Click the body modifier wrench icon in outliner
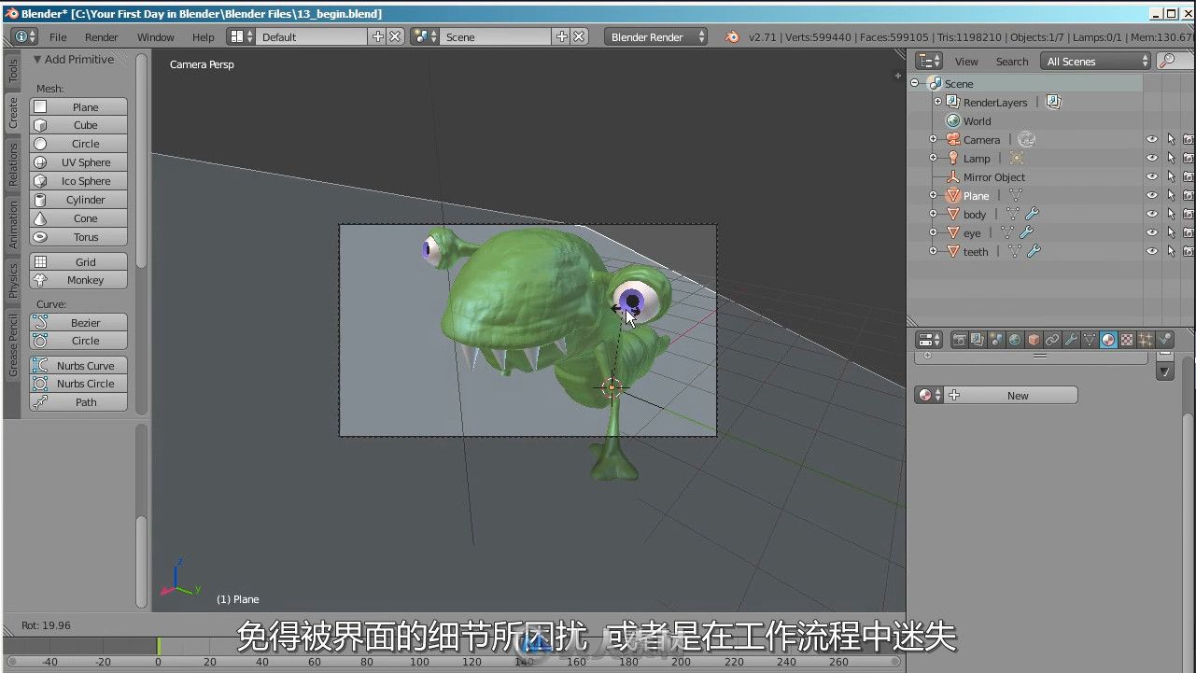Screen dimensions: 1196x673 tap(1032, 214)
